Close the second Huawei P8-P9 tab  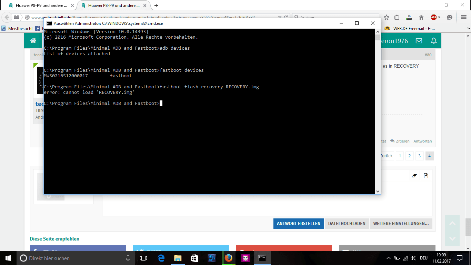pos(144,6)
